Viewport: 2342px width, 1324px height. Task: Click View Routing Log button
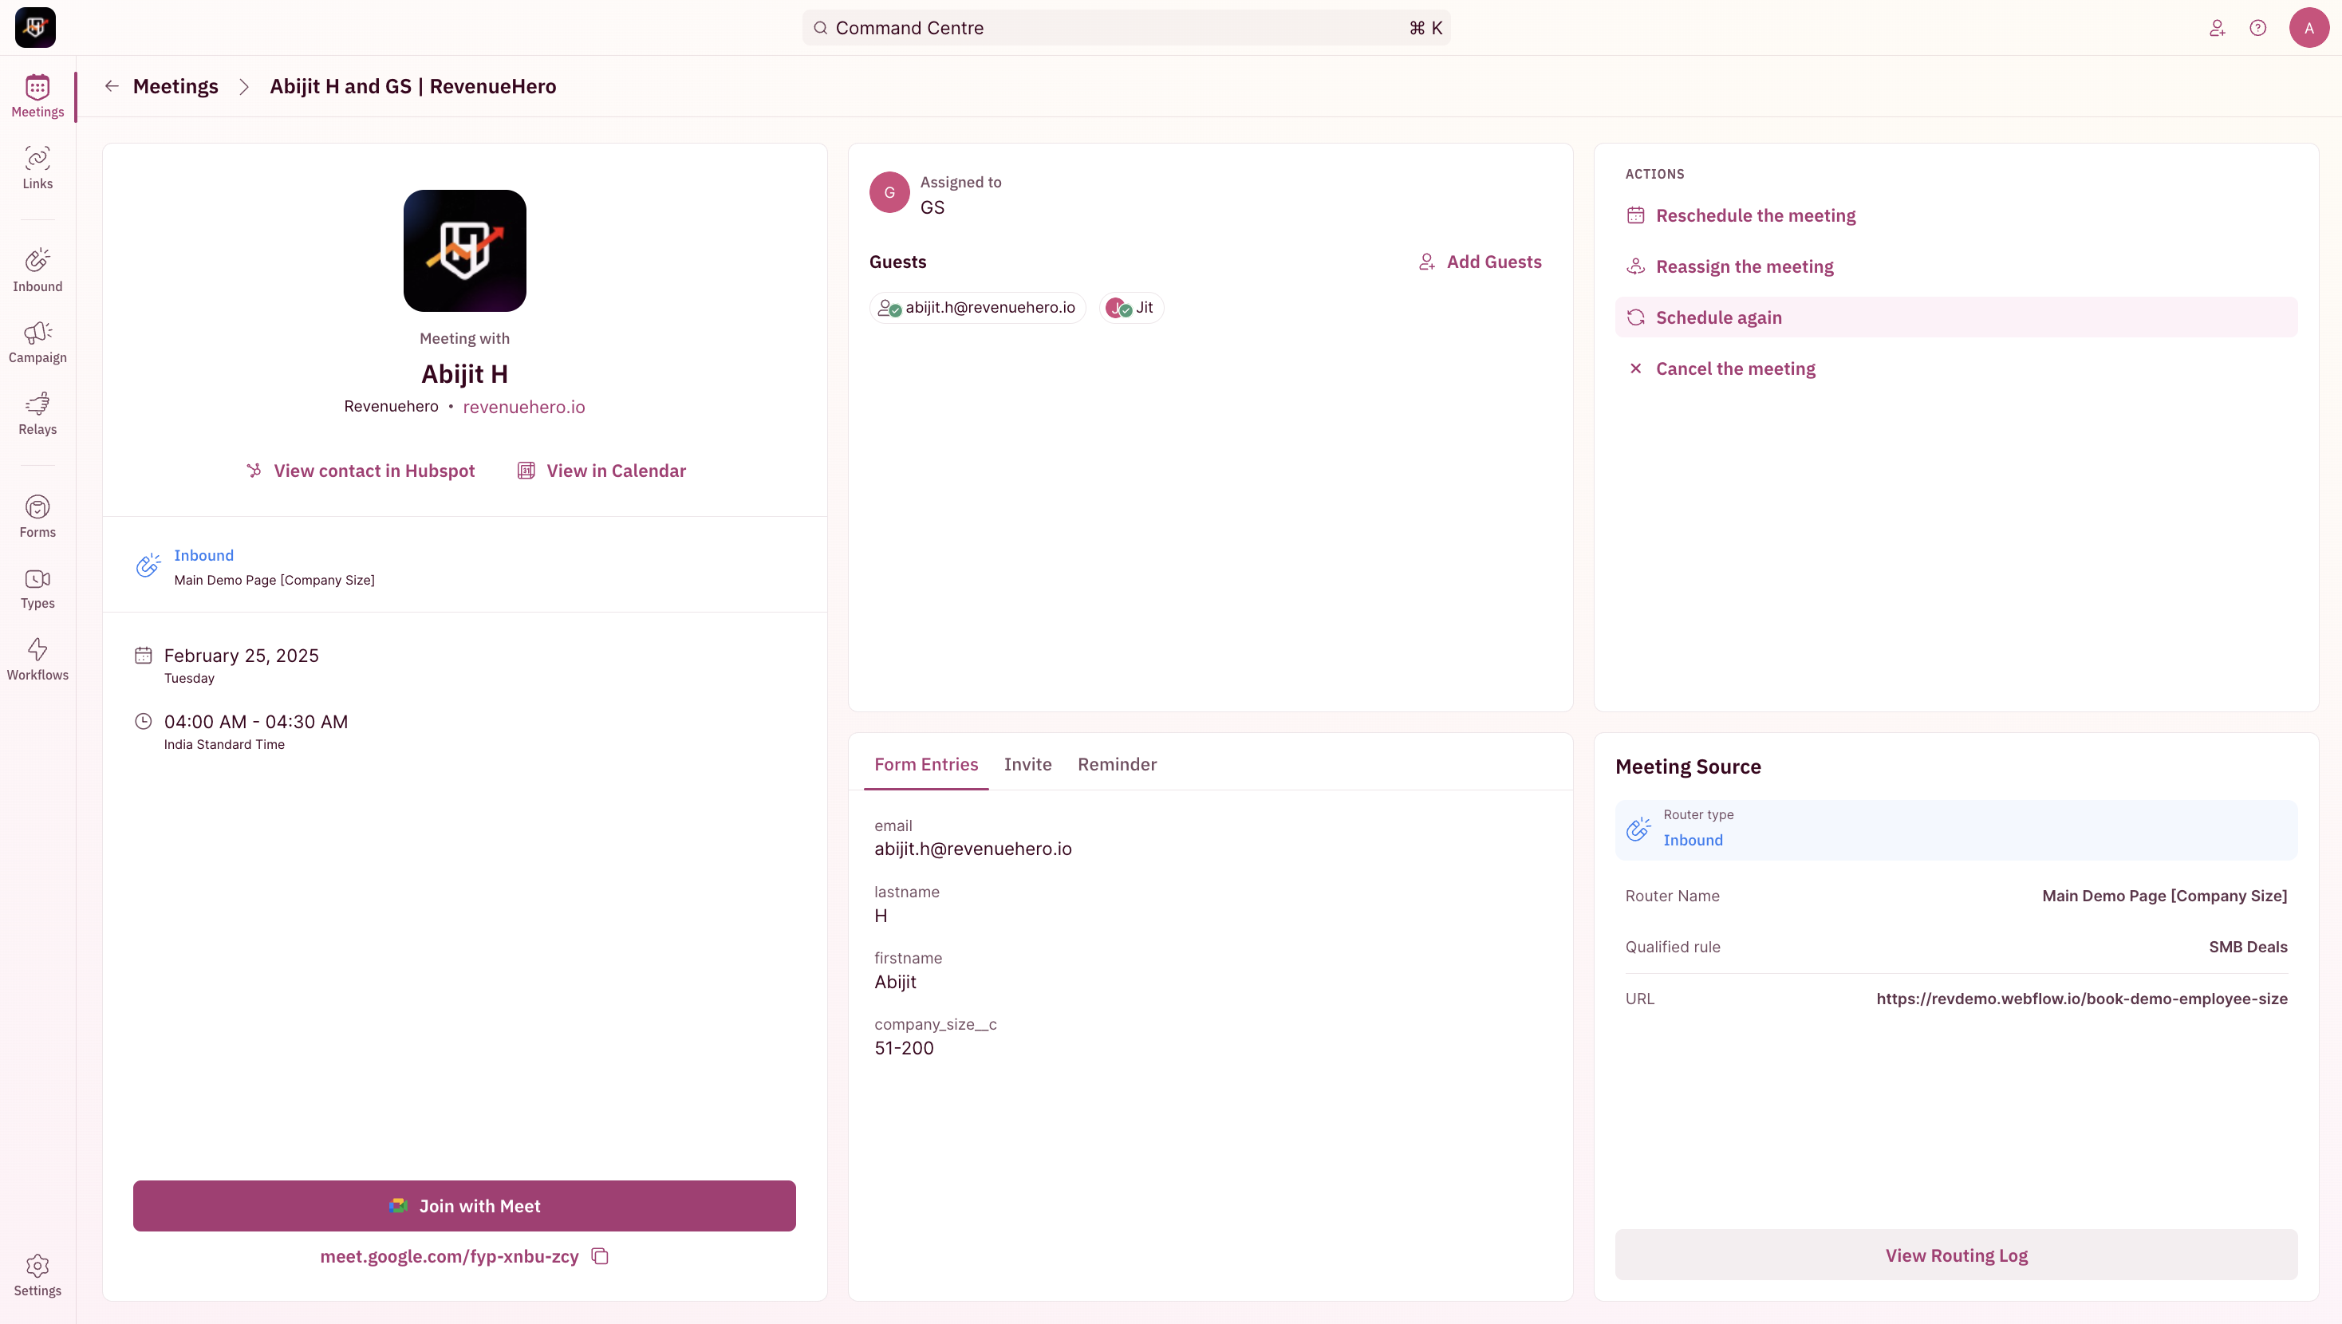pyautogui.click(x=1957, y=1255)
